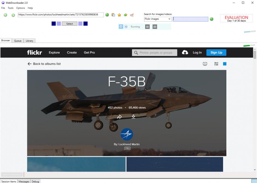
Task: Switch to the justified grid layout icon
Action: tap(216, 64)
